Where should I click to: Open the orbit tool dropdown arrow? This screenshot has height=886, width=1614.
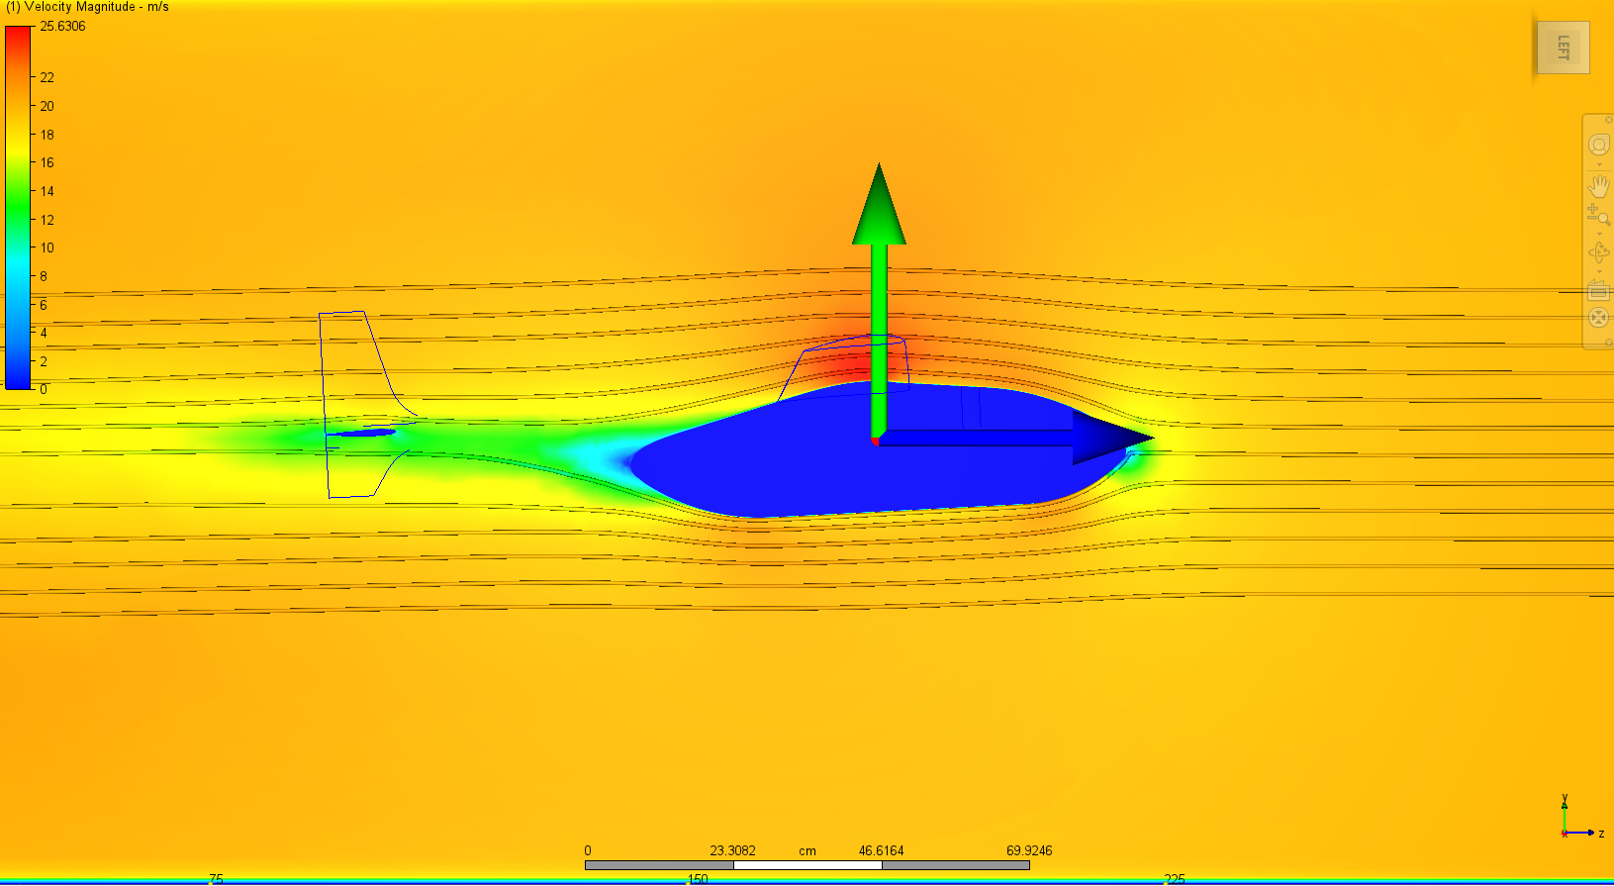(x=1599, y=270)
